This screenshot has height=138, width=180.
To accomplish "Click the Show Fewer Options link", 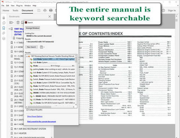I will (x=35, y=116).
